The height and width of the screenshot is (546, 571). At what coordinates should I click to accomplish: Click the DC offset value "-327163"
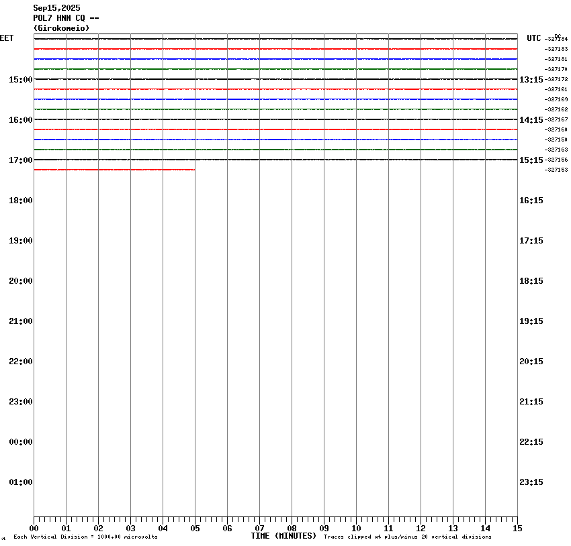pos(556,150)
